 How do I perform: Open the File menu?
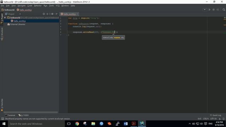click(x=2, y=6)
